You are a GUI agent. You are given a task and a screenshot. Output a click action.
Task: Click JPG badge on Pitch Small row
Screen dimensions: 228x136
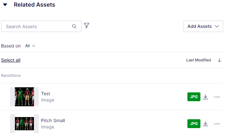(x=194, y=124)
